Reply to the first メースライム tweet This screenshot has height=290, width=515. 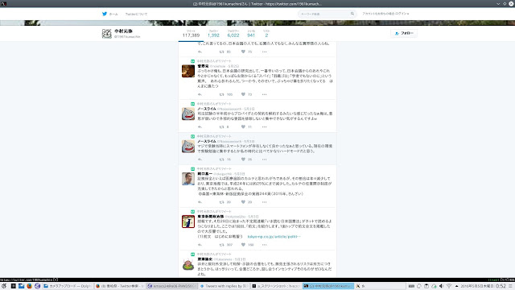click(200, 127)
